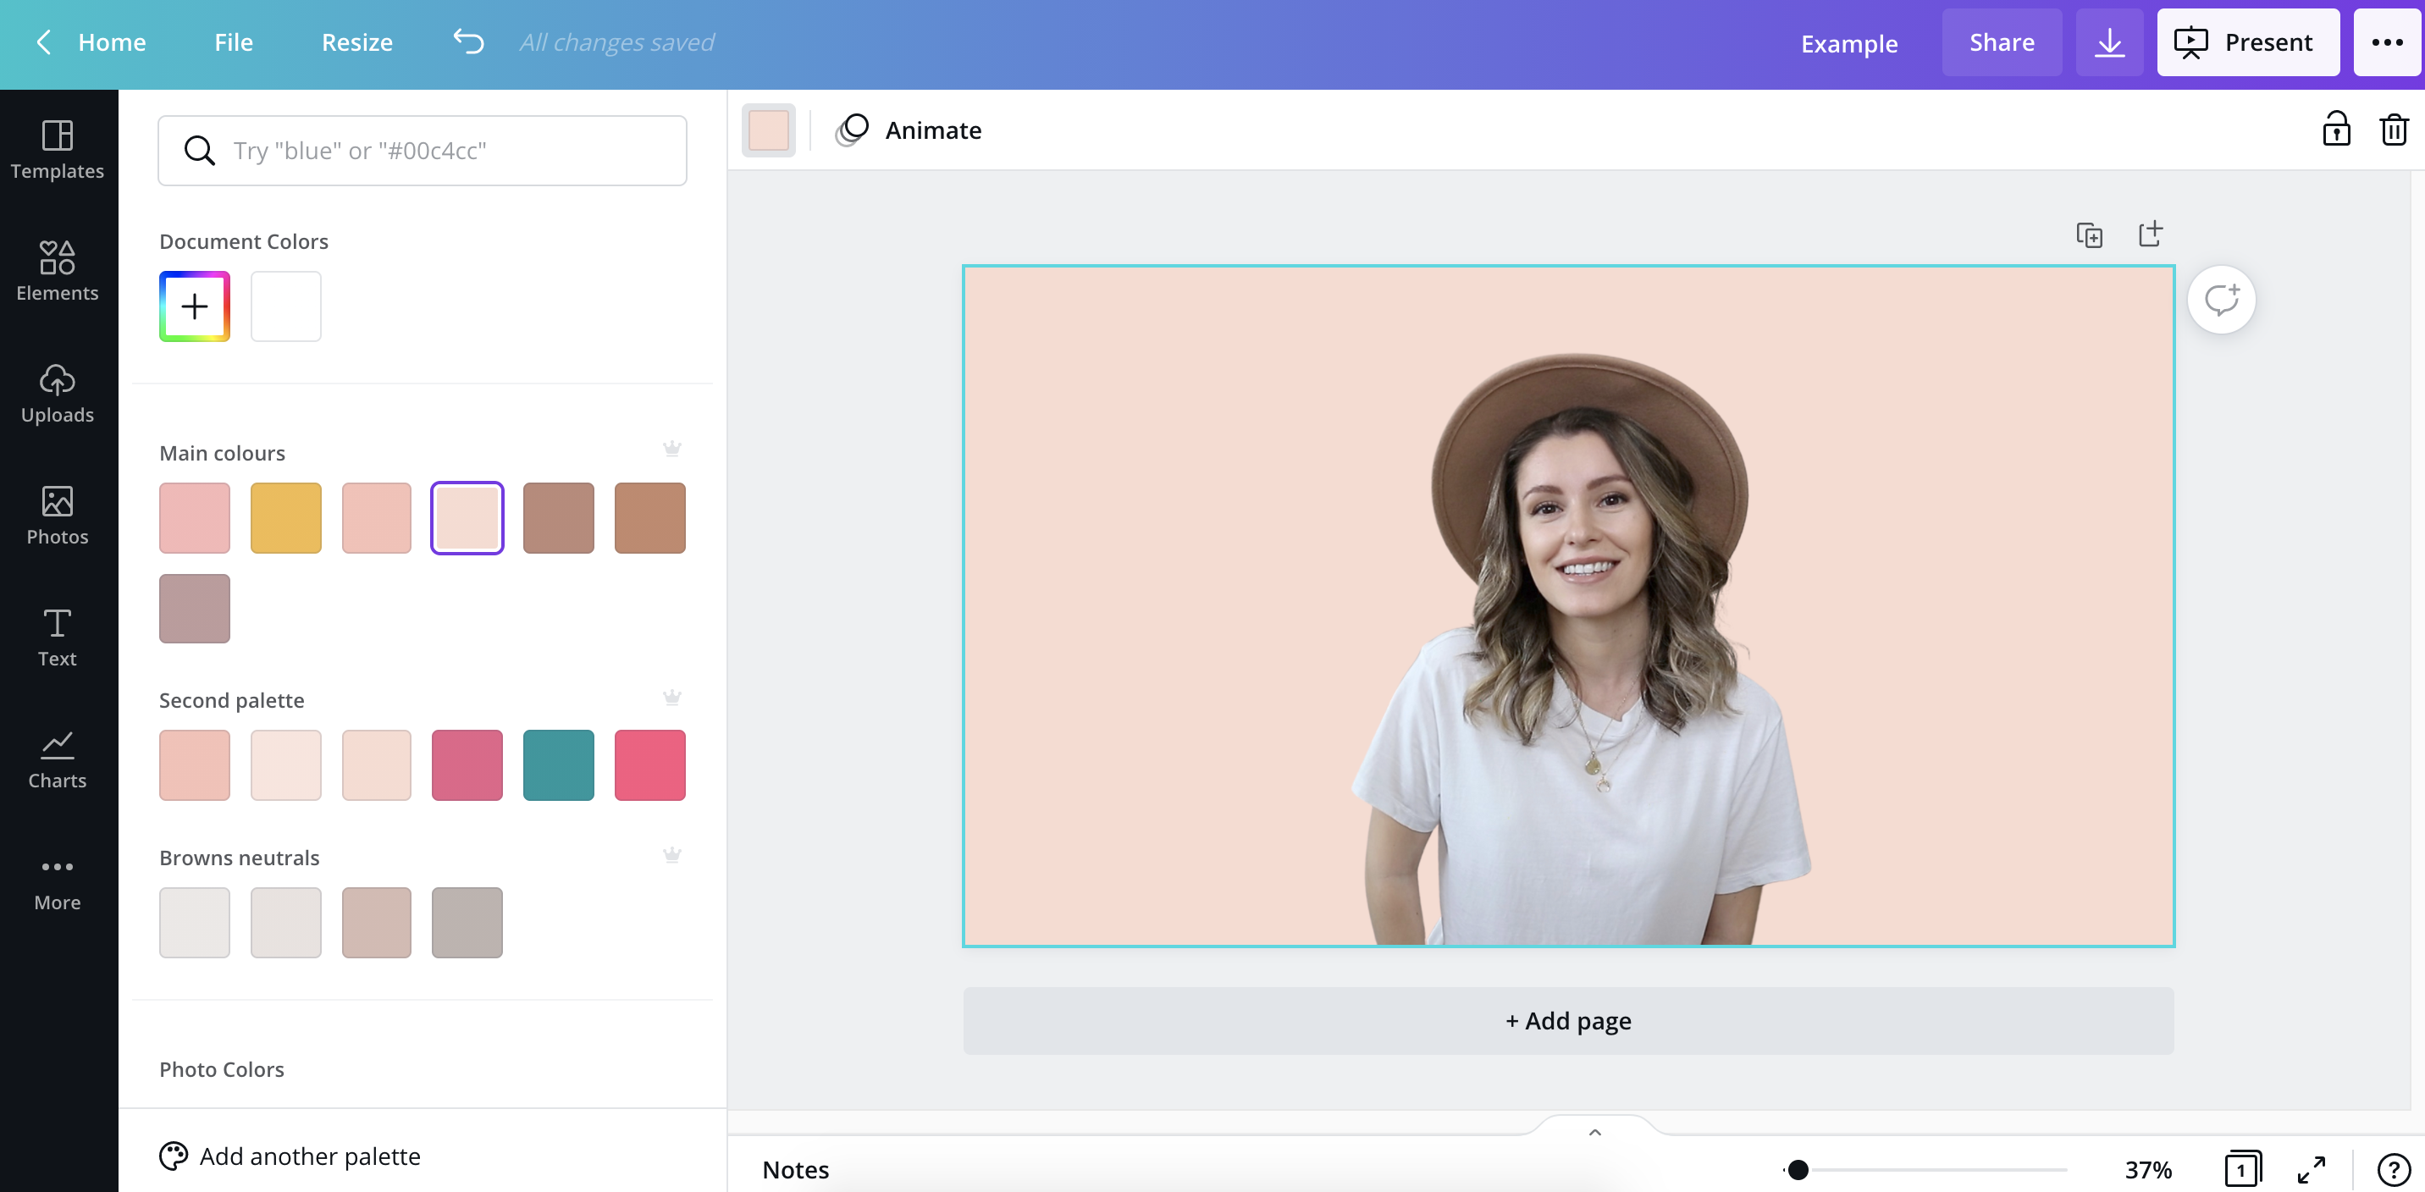Click the Animate button

(909, 130)
